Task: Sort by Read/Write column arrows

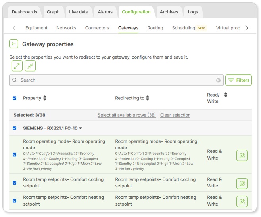Action: click(226, 95)
